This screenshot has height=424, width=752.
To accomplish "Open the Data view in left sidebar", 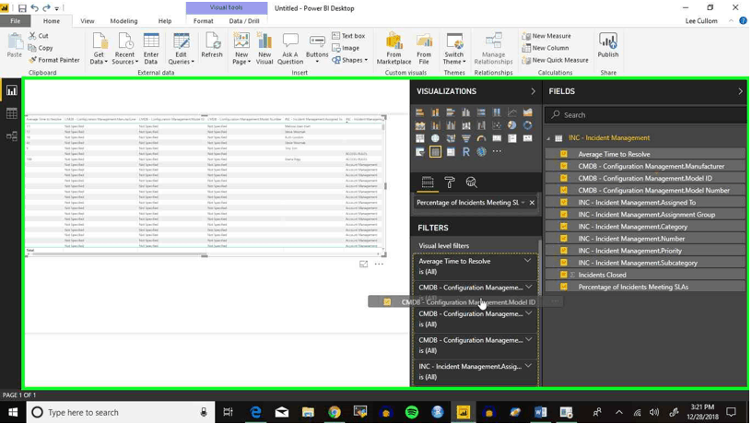I will tap(11, 113).
